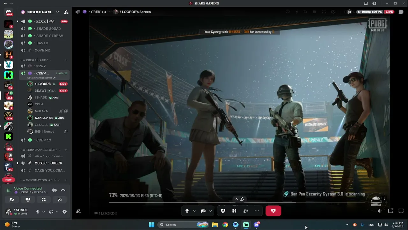
Task: Open Chrome from the Windows taskbar
Action: [x=225, y=225]
